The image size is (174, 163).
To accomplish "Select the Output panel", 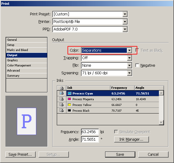I will click(27, 55).
